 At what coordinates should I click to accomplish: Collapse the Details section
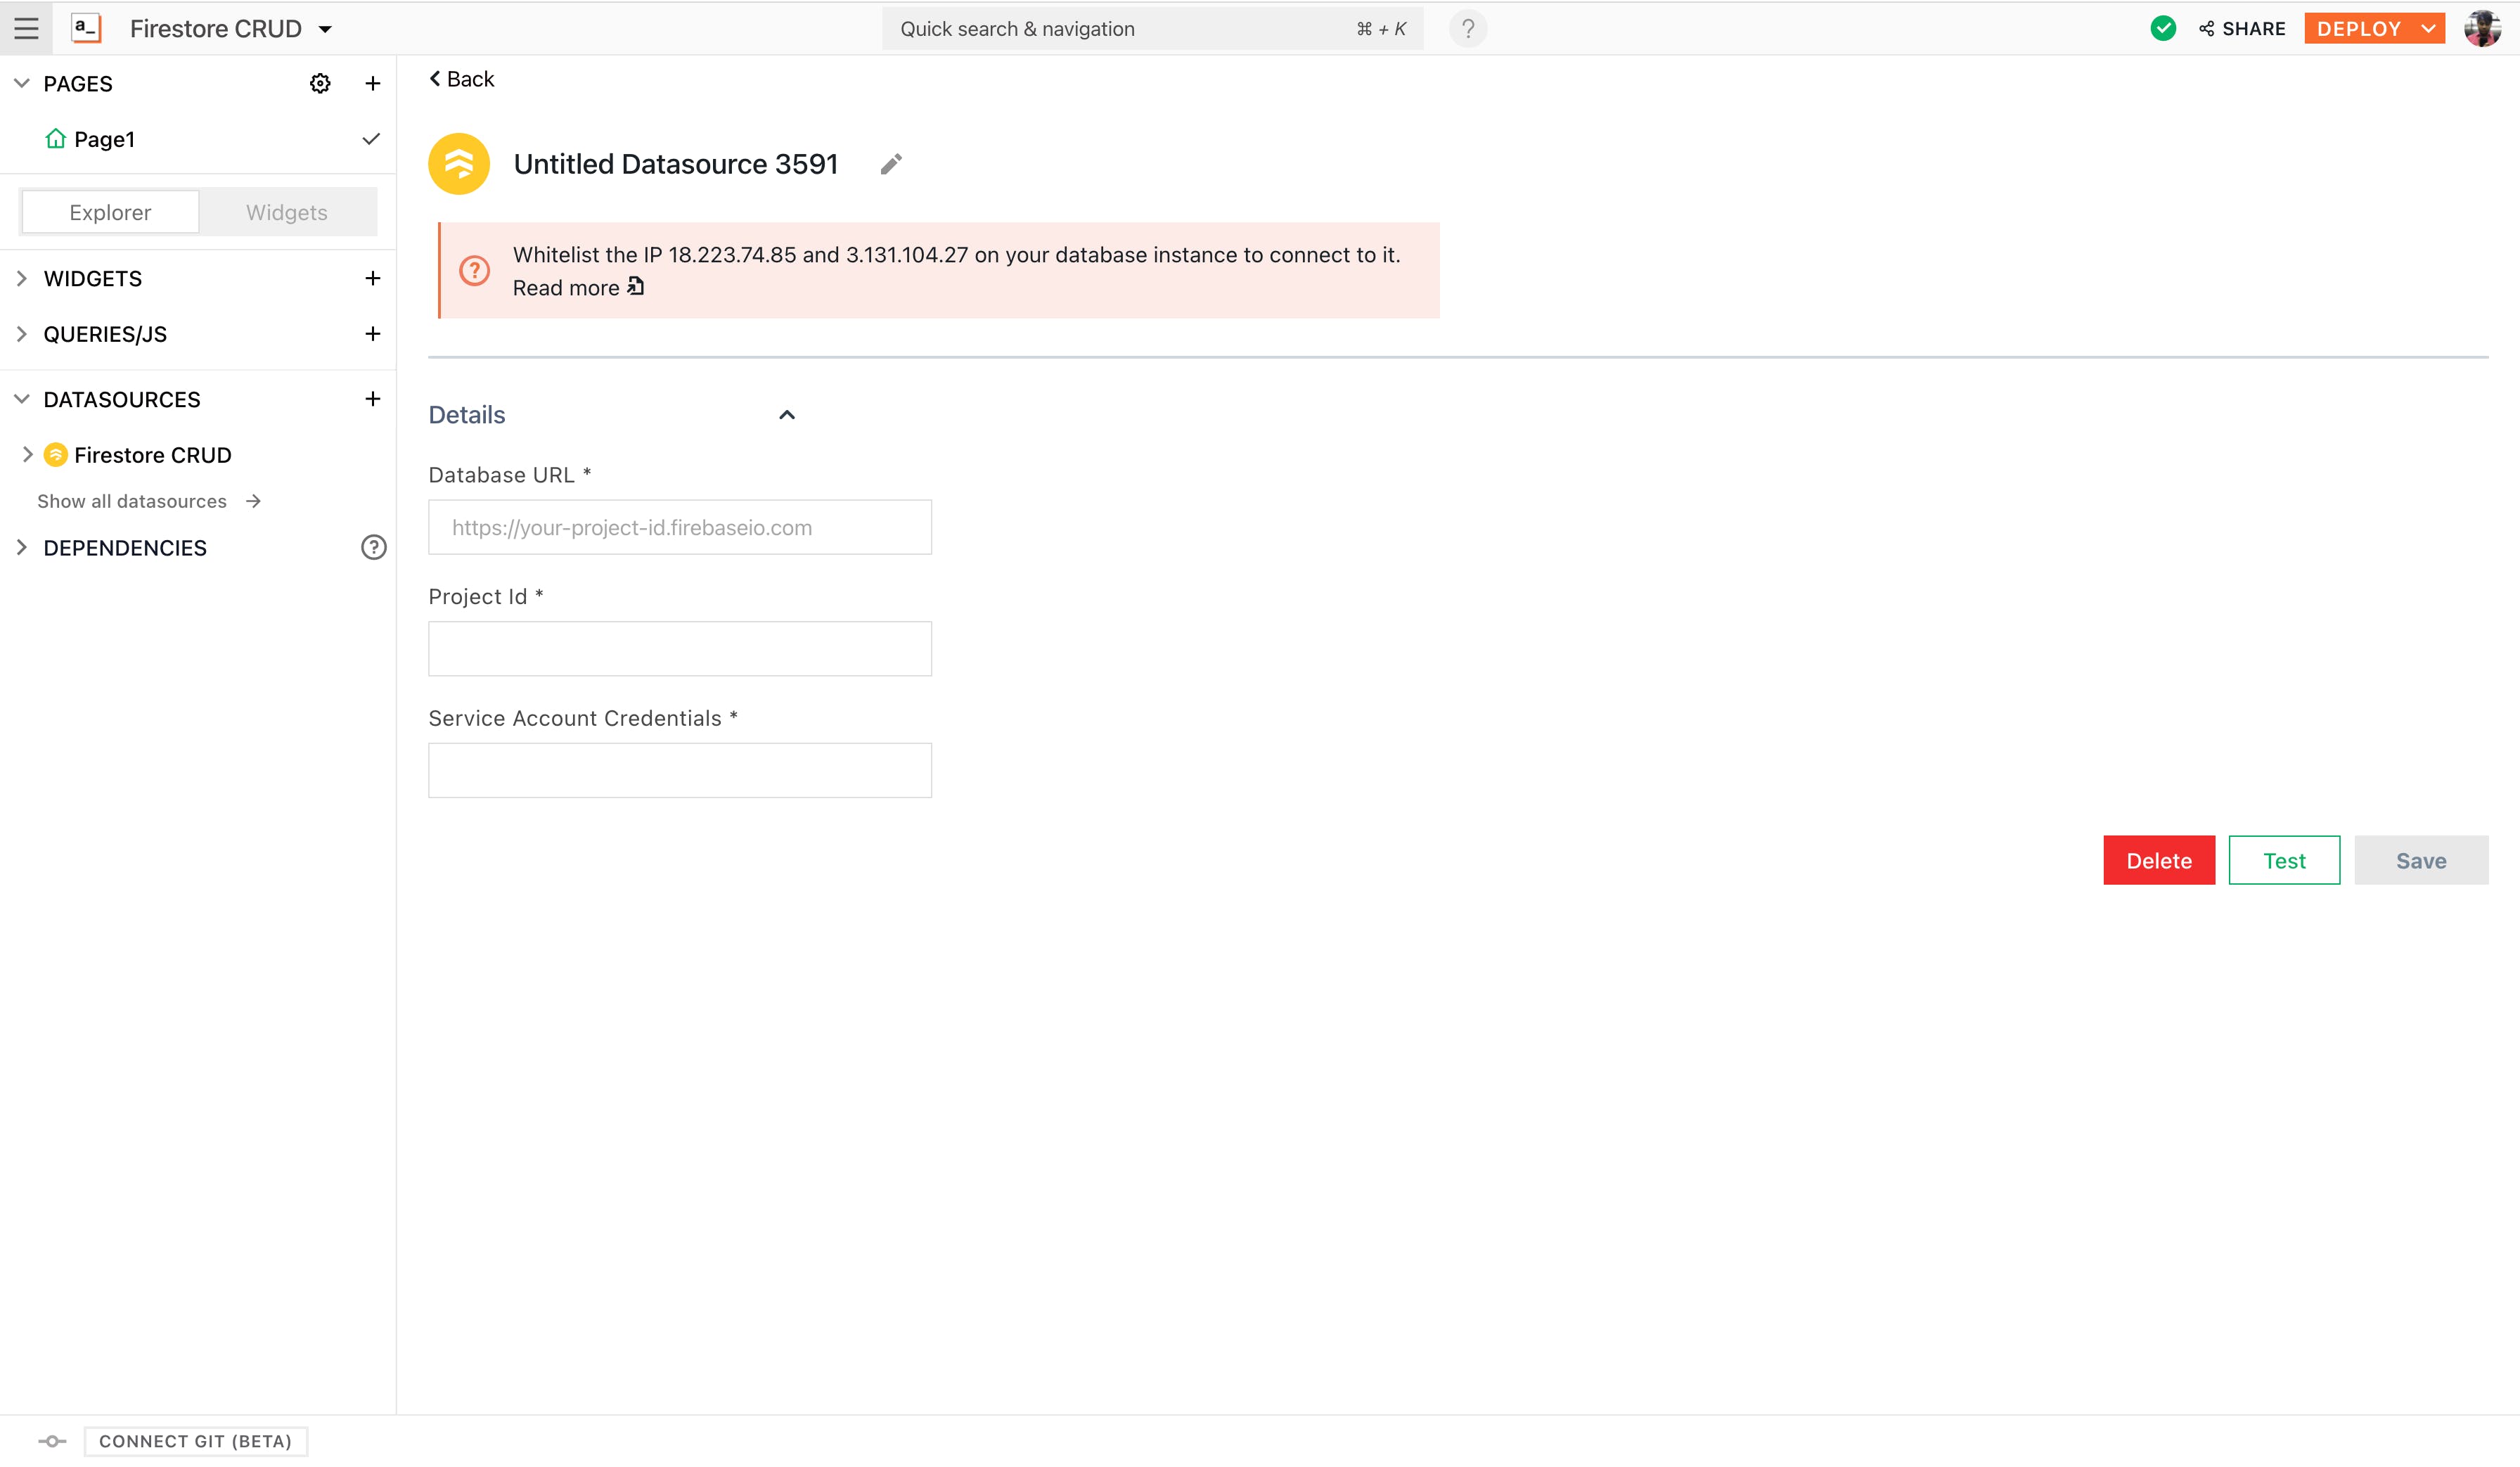click(x=787, y=415)
